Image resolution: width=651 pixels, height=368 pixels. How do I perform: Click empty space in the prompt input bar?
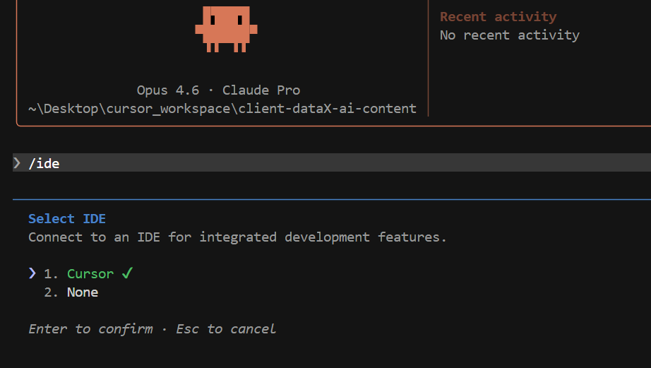coord(353,163)
